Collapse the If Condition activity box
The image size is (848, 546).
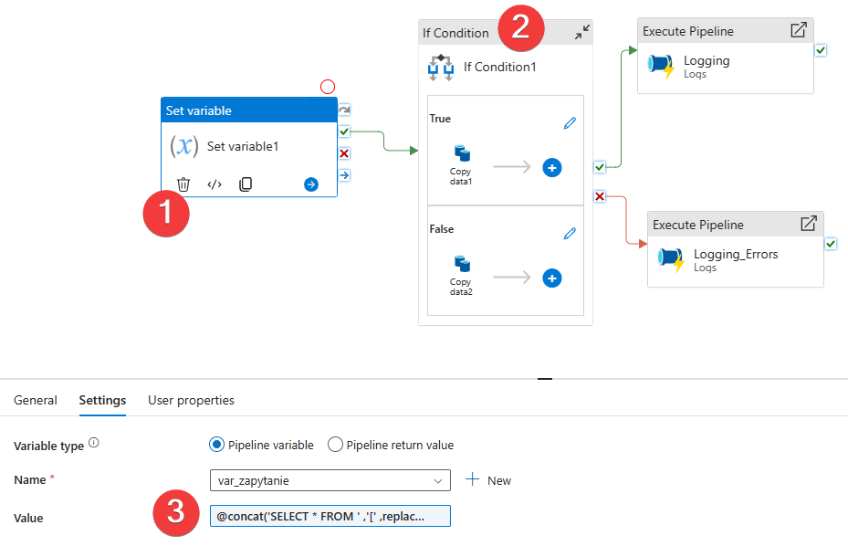[x=581, y=33]
